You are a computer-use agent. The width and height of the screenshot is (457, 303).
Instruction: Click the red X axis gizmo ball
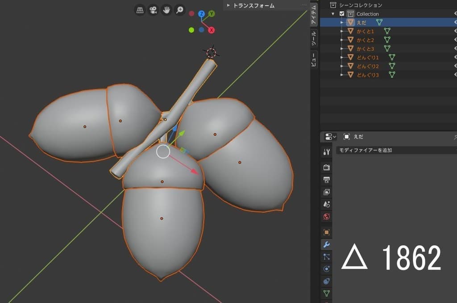212,30
